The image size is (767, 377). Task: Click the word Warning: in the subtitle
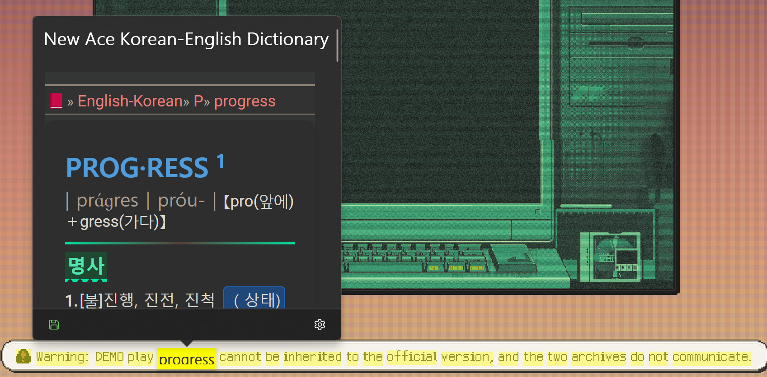point(62,357)
